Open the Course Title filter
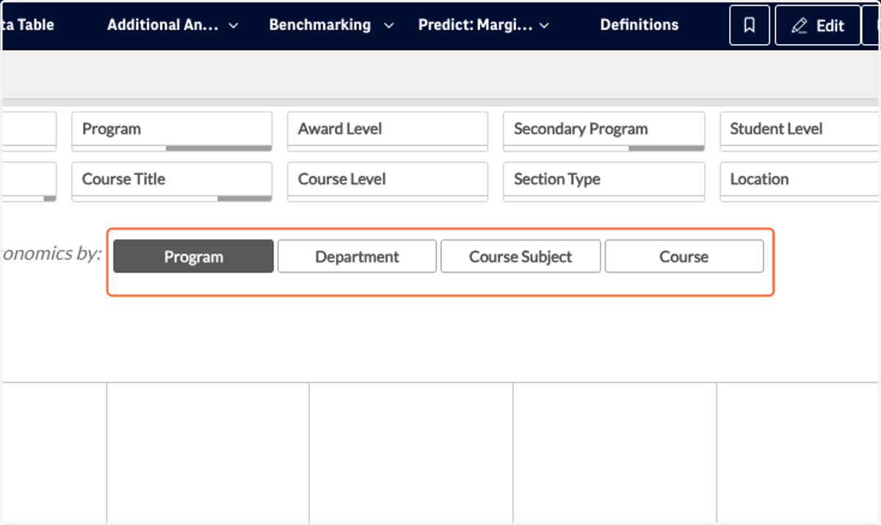Image resolution: width=881 pixels, height=525 pixels. tap(172, 181)
